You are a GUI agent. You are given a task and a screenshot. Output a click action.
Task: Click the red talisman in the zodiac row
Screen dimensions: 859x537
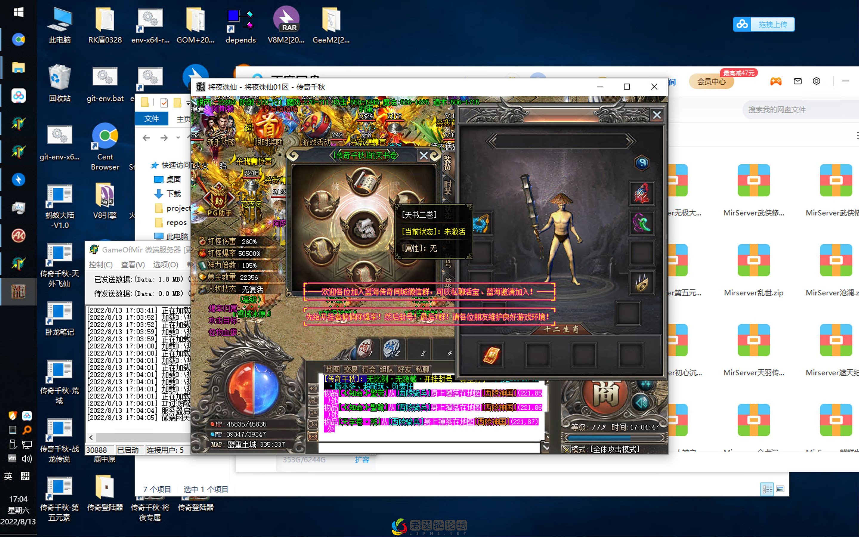[x=491, y=354]
